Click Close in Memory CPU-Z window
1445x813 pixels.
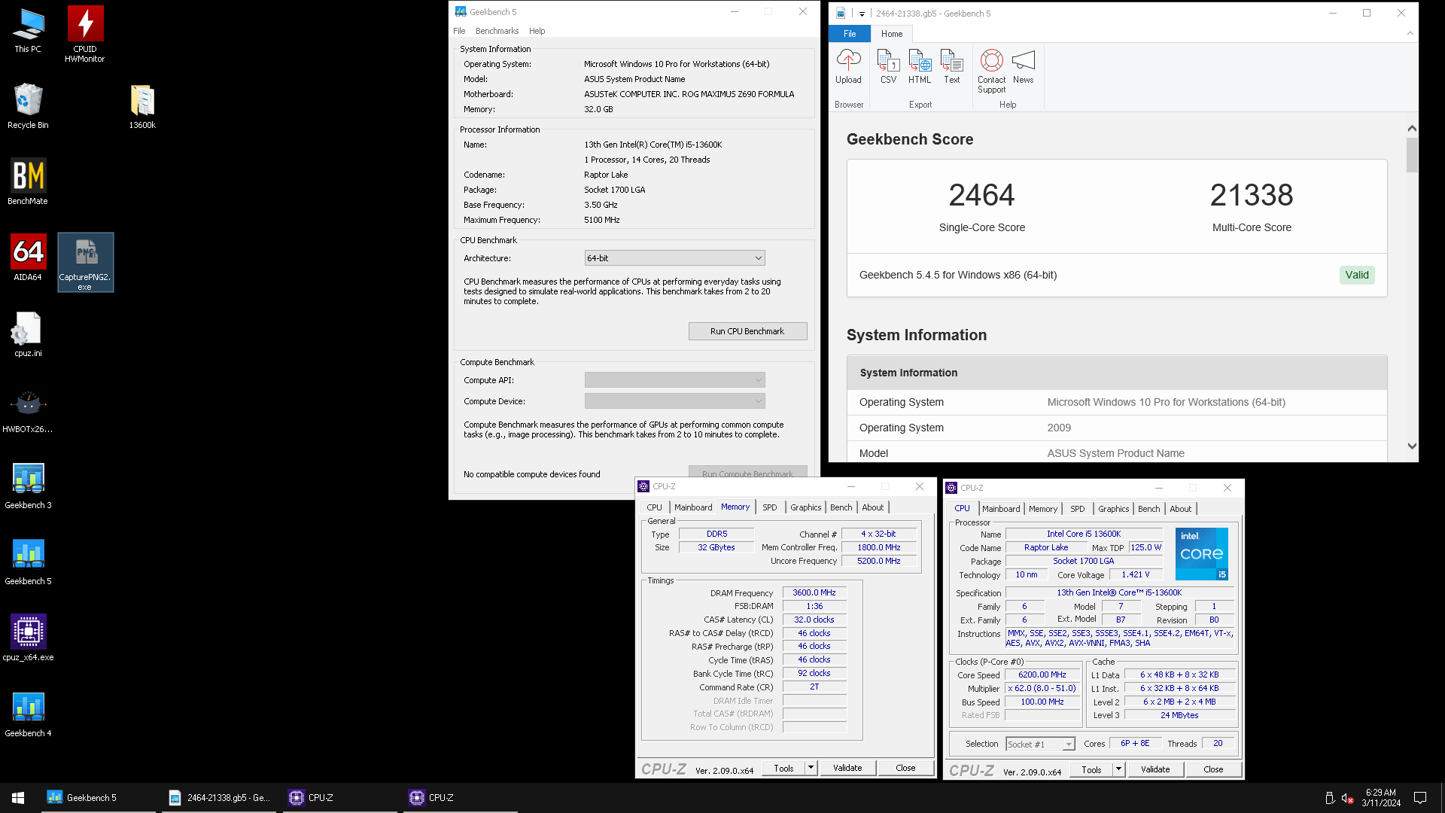point(905,768)
